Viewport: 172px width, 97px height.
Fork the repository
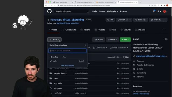click(x=140, y=20)
